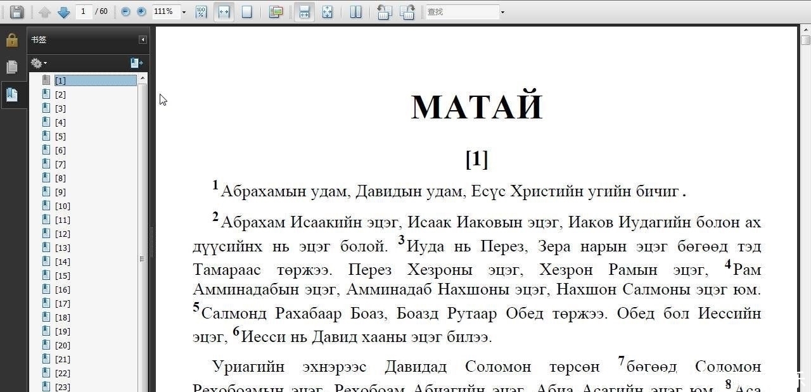
Task: Toggle fit width view
Action: coord(223,11)
